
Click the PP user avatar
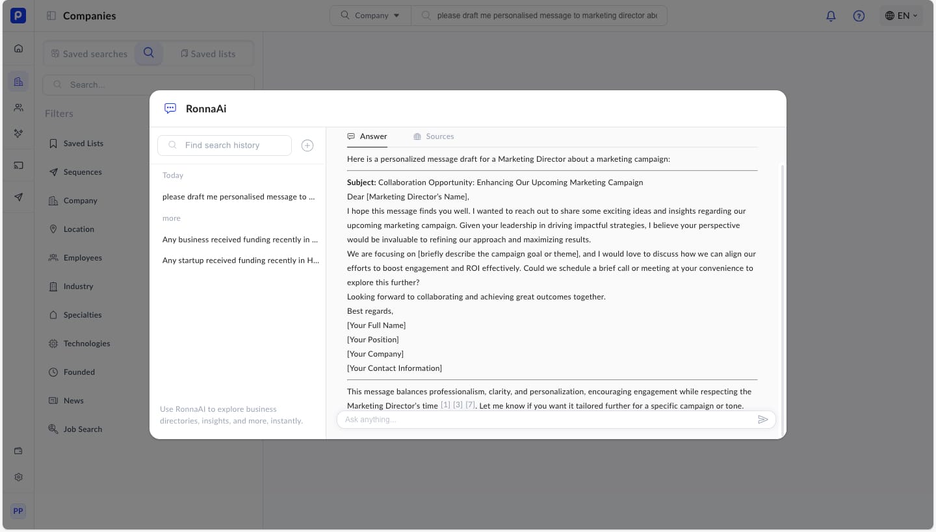(x=18, y=511)
